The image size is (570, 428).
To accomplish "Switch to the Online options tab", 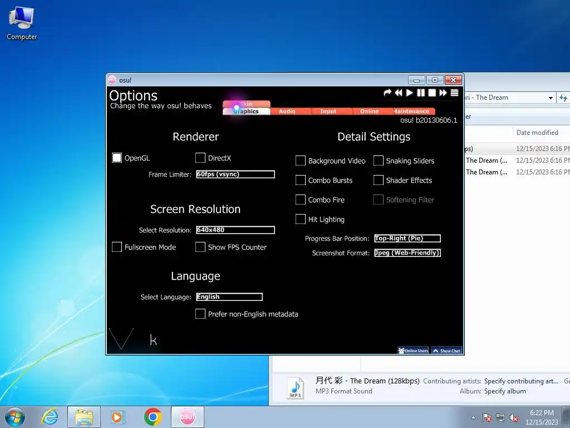I will [370, 111].
